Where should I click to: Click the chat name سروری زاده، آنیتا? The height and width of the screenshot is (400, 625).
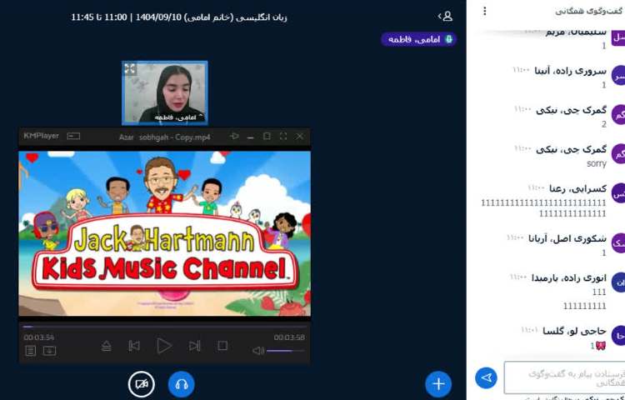tap(570, 71)
